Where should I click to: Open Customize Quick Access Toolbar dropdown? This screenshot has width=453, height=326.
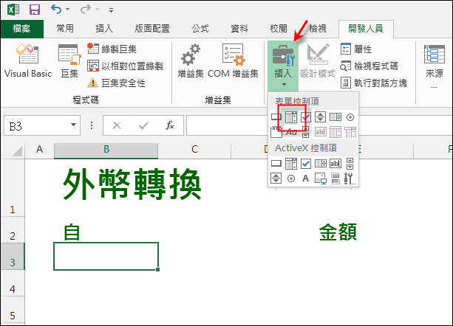click(x=111, y=10)
